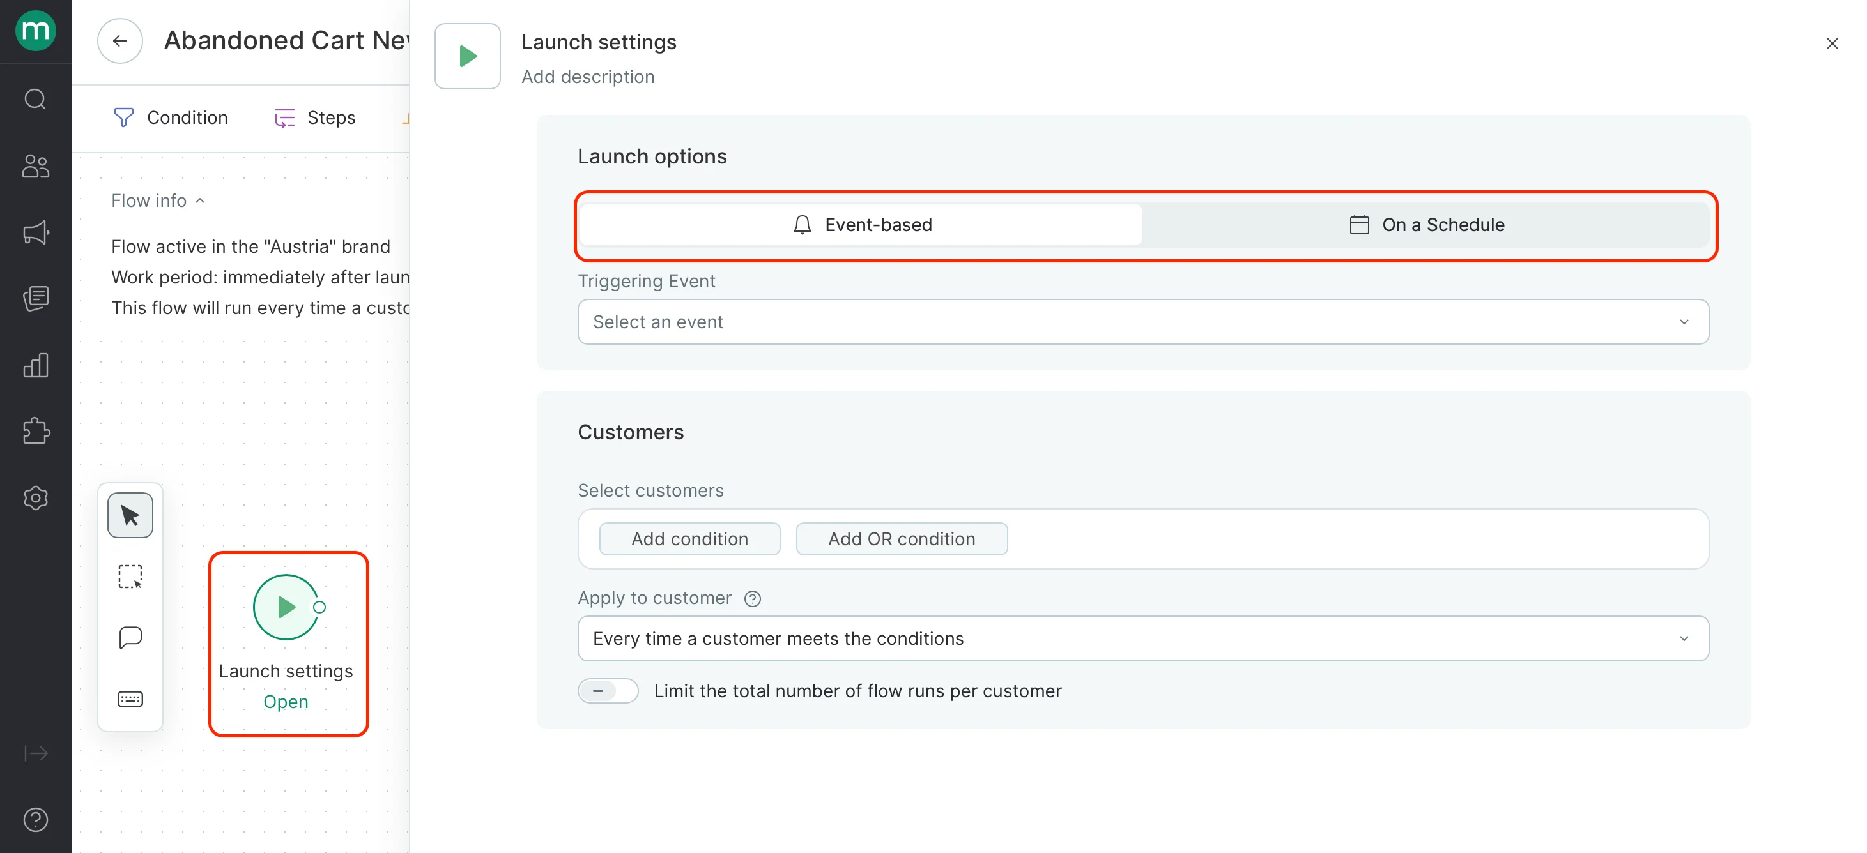Open the Steps tab
The image size is (1867, 853).
(314, 117)
